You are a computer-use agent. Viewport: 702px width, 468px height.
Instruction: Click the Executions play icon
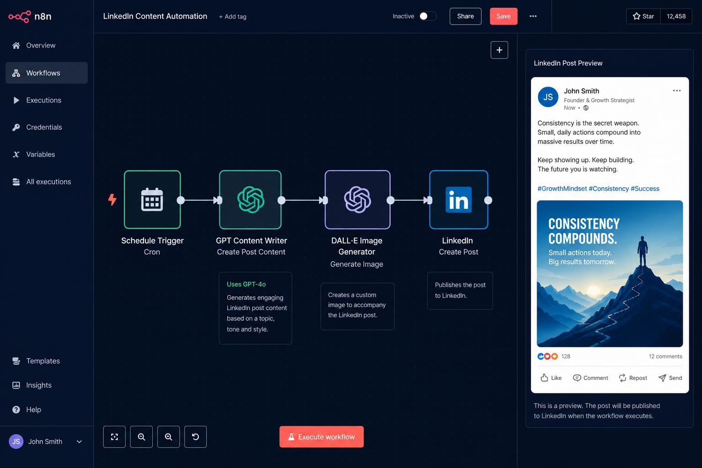coord(16,100)
